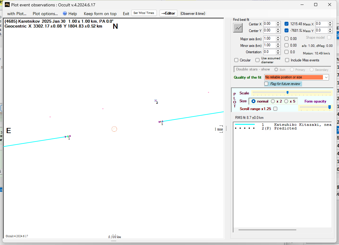Screen dimensions: 339x245
Task: Increase Center X with spinner up arrow
Action: (278, 22)
